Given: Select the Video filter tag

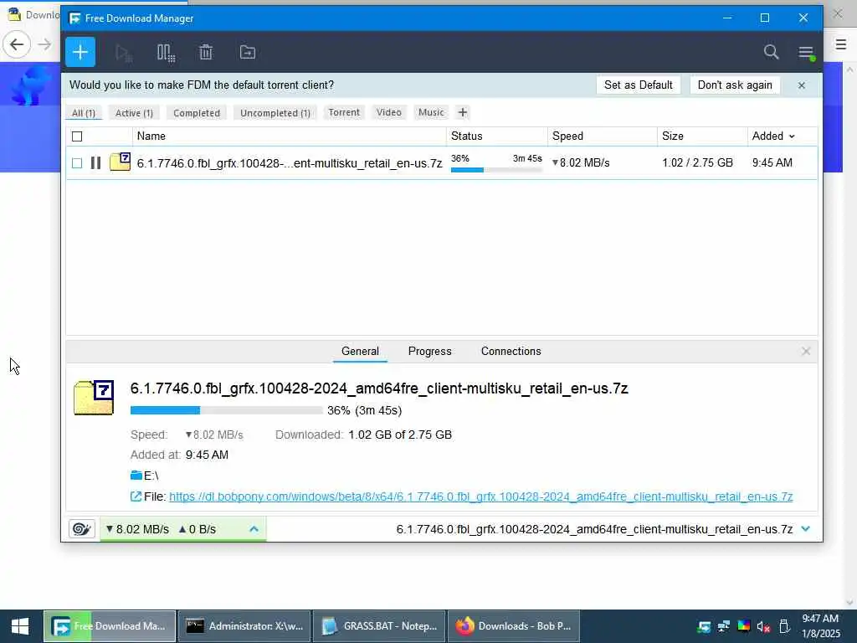Looking at the screenshot, I should [x=389, y=113].
